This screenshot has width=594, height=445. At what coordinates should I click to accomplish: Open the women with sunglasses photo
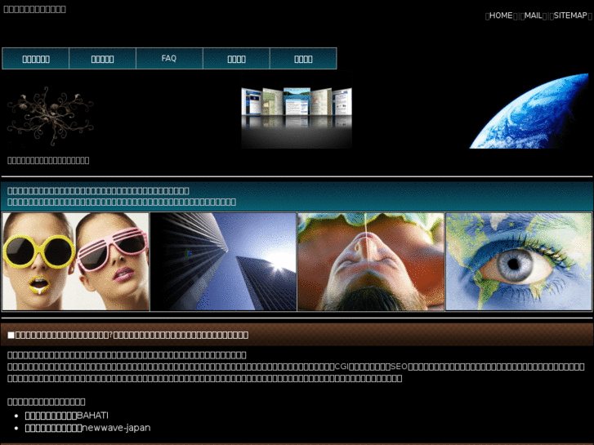pos(76,261)
